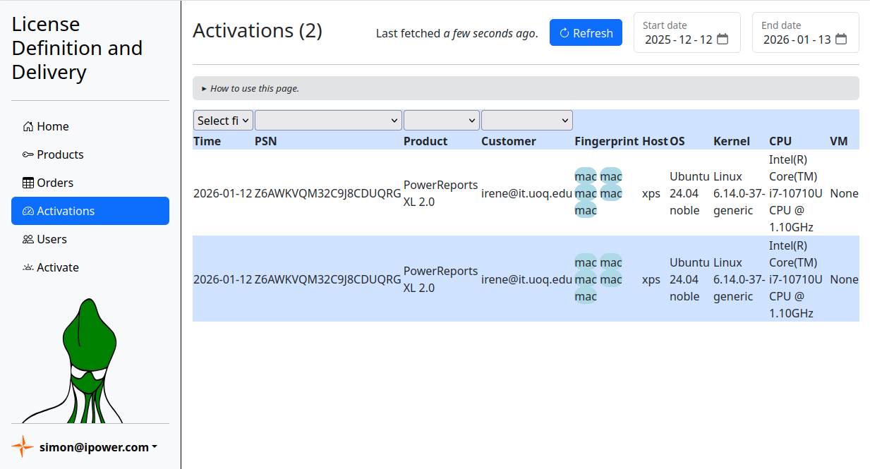This screenshot has height=469, width=870.
Task: Open the 'Select fi' filter dropdown
Action: [x=223, y=121]
